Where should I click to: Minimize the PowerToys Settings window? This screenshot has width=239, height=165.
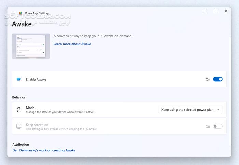pyautogui.click(x=204, y=11)
